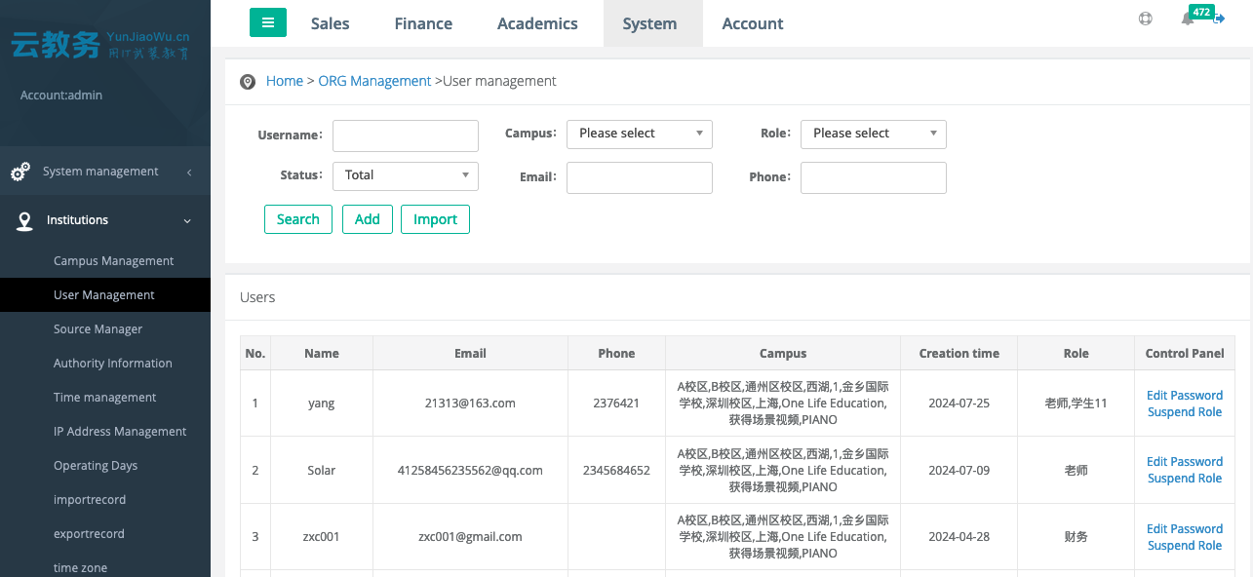This screenshot has height=577, width=1253.
Task: Click the YunJiaoWu logo
Action: point(99,44)
